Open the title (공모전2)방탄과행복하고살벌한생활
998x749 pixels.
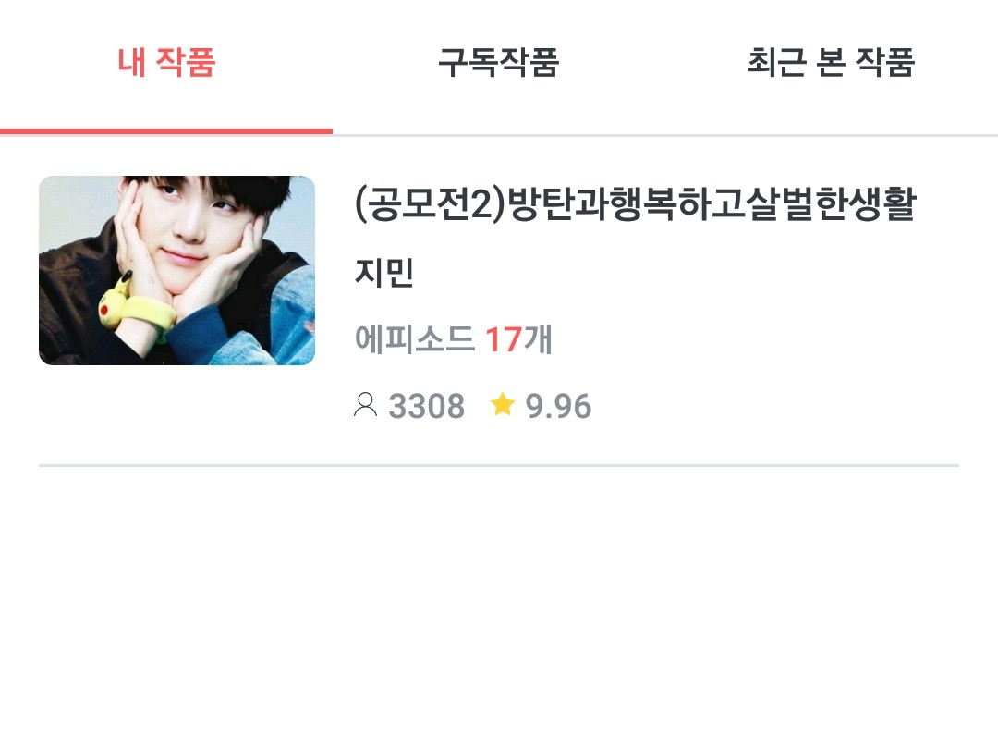(635, 204)
